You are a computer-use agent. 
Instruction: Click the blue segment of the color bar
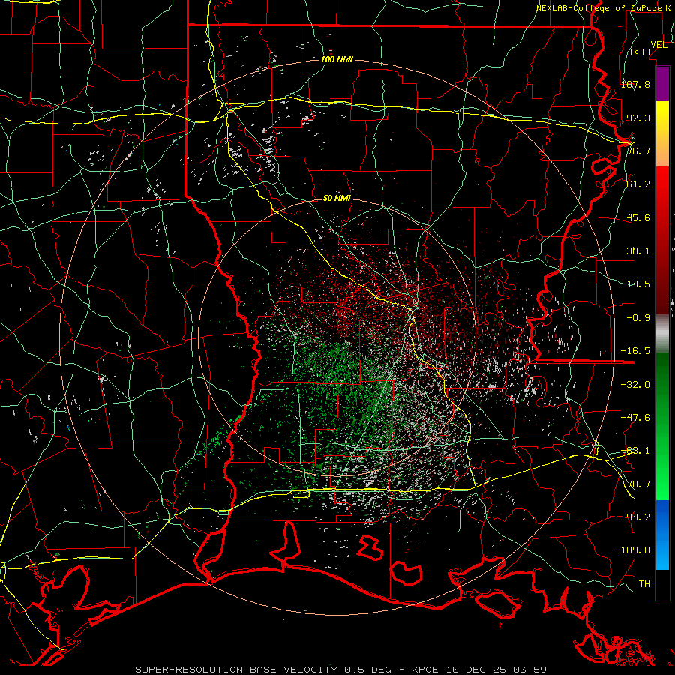(662, 535)
